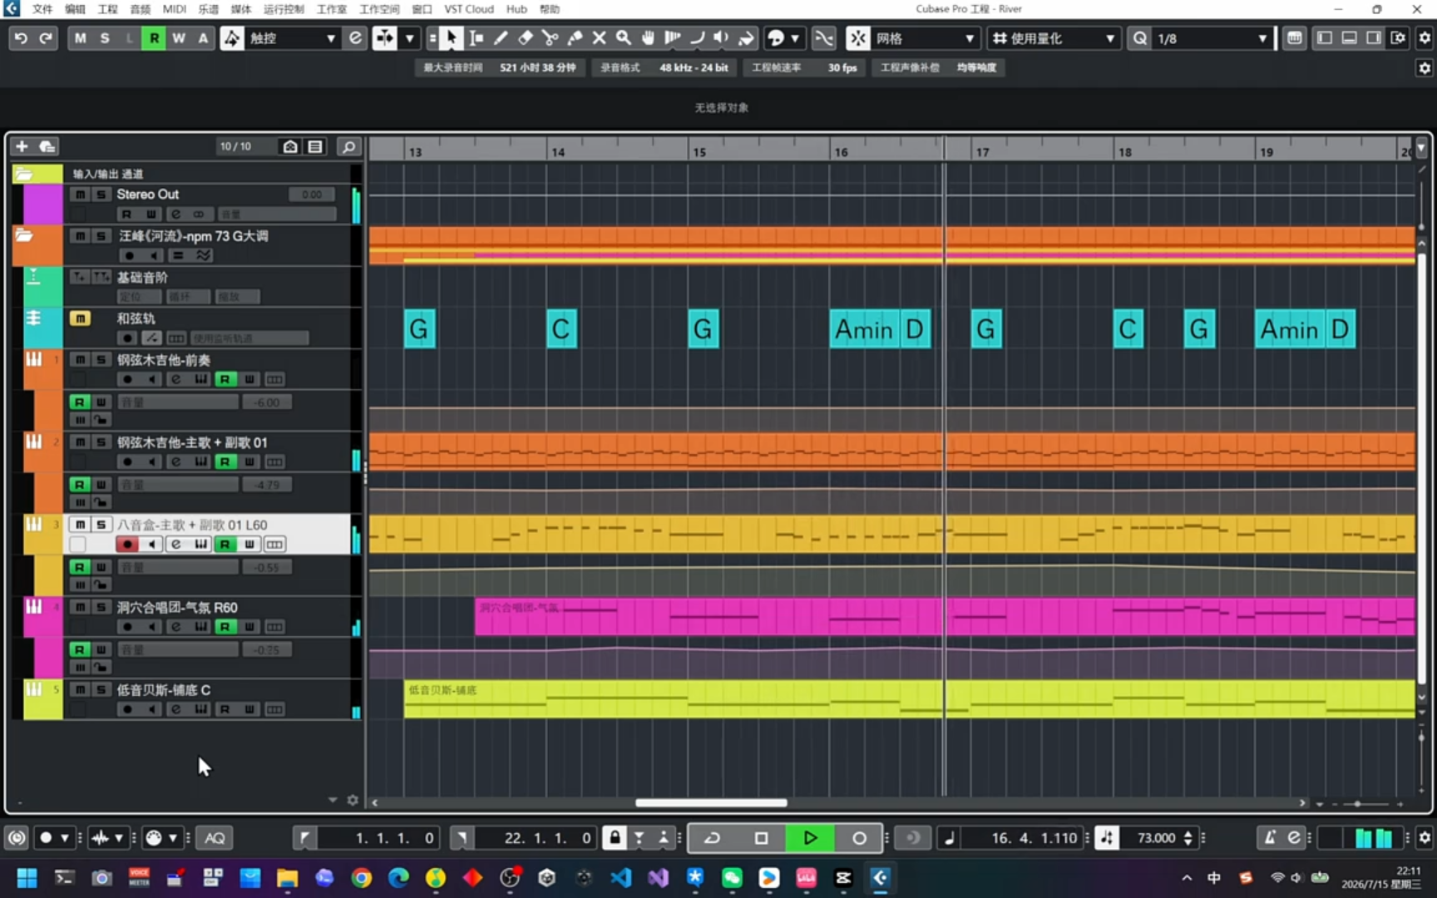Solo the 低音贝斯-铺底 C track
The width and height of the screenshot is (1437, 898).
101,689
